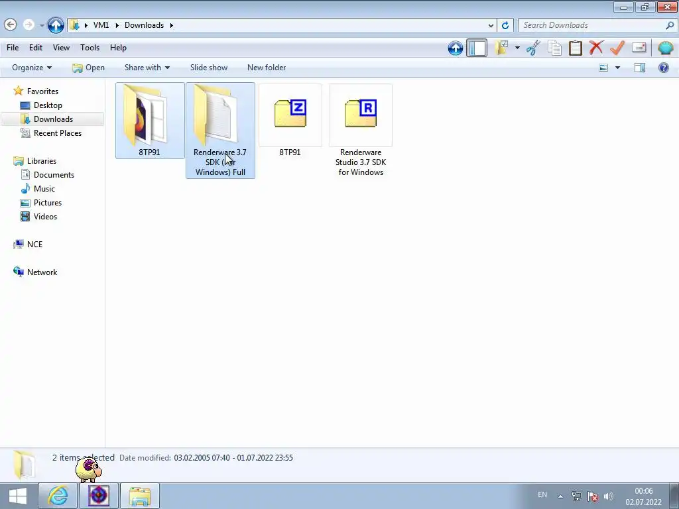
Task: Select Renderware 3.7 SDK (for Windows) Full folder
Action: [x=220, y=131]
